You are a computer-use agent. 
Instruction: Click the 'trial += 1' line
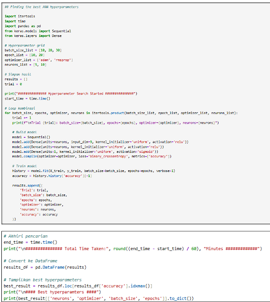tap(21, 118)
